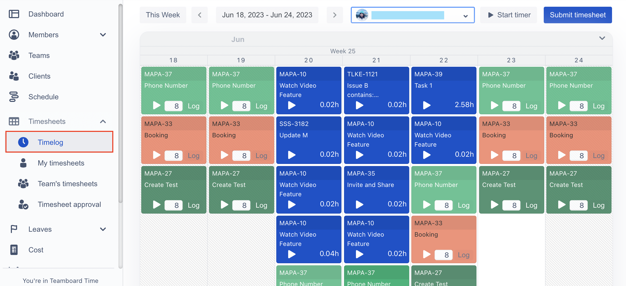Collapse the Timesheets menu chevron
The image size is (626, 286).
[x=103, y=121]
